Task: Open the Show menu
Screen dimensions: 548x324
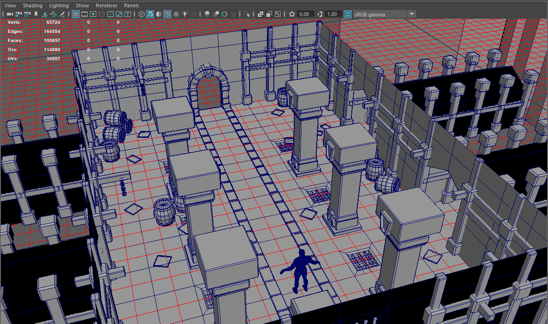Action: pyautogui.click(x=83, y=5)
